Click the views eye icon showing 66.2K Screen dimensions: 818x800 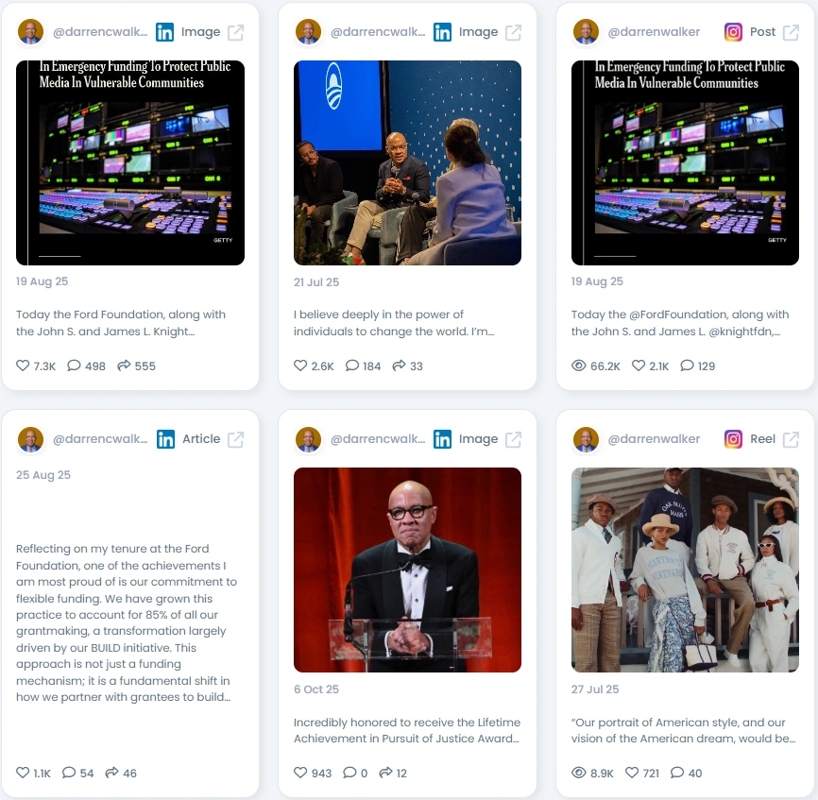[578, 366]
